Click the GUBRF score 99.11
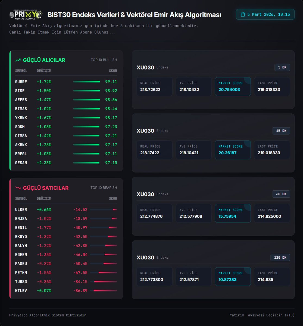Image resolution: width=303 pixels, height=326 pixels. [111, 82]
